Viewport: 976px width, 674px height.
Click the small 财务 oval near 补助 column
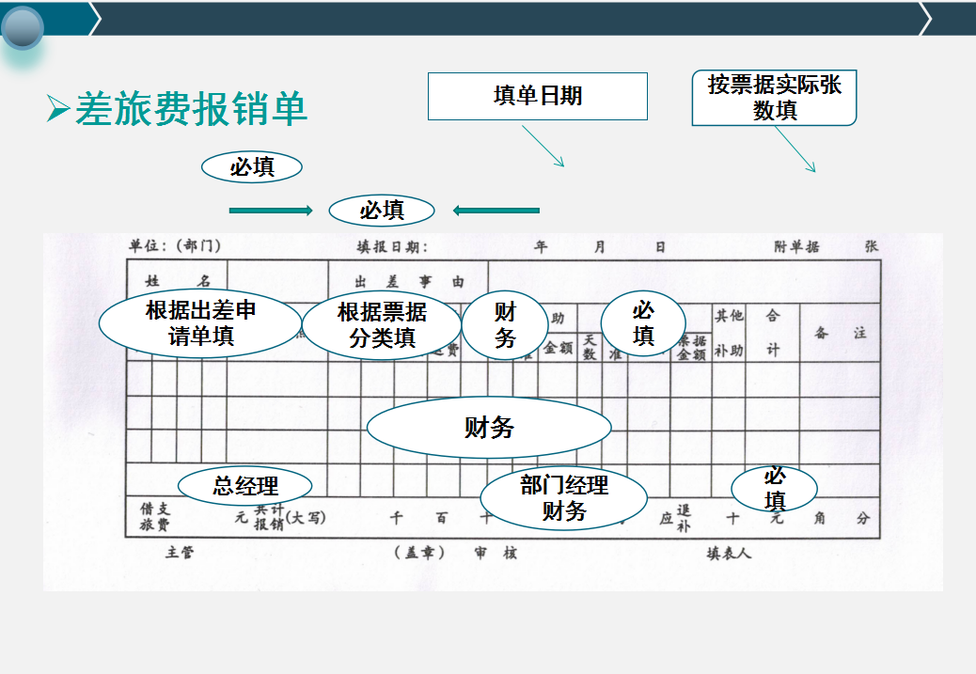point(505,323)
